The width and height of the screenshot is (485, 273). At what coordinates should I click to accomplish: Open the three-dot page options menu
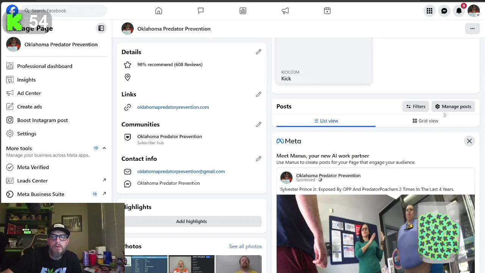472,28
